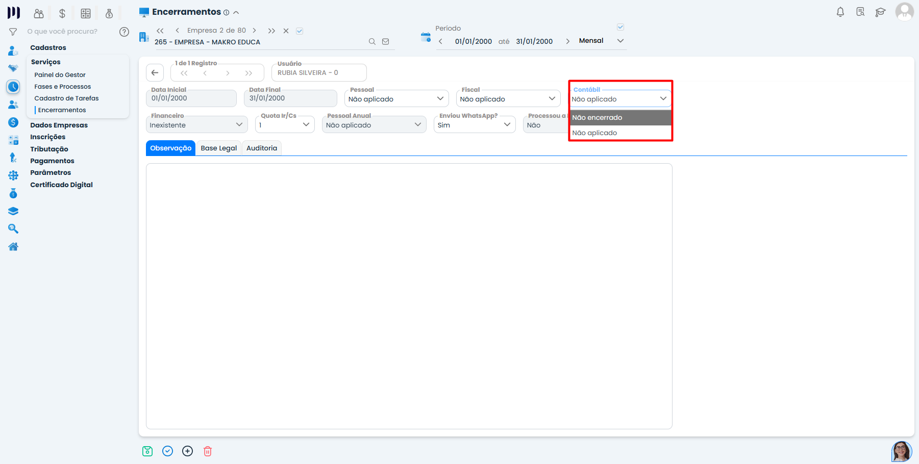The width and height of the screenshot is (919, 464).
Task: Click the back arrow button
Action: click(x=155, y=73)
